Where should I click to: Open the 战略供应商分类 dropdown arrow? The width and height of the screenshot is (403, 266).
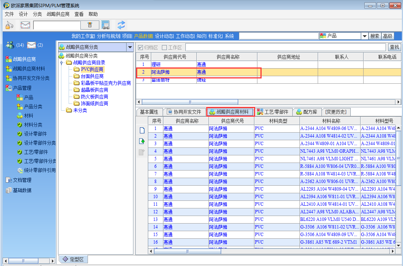(130, 47)
